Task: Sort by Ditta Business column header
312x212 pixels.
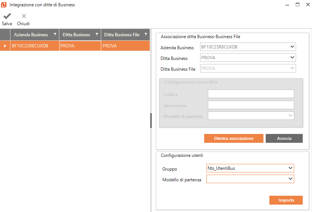Action: (76, 34)
